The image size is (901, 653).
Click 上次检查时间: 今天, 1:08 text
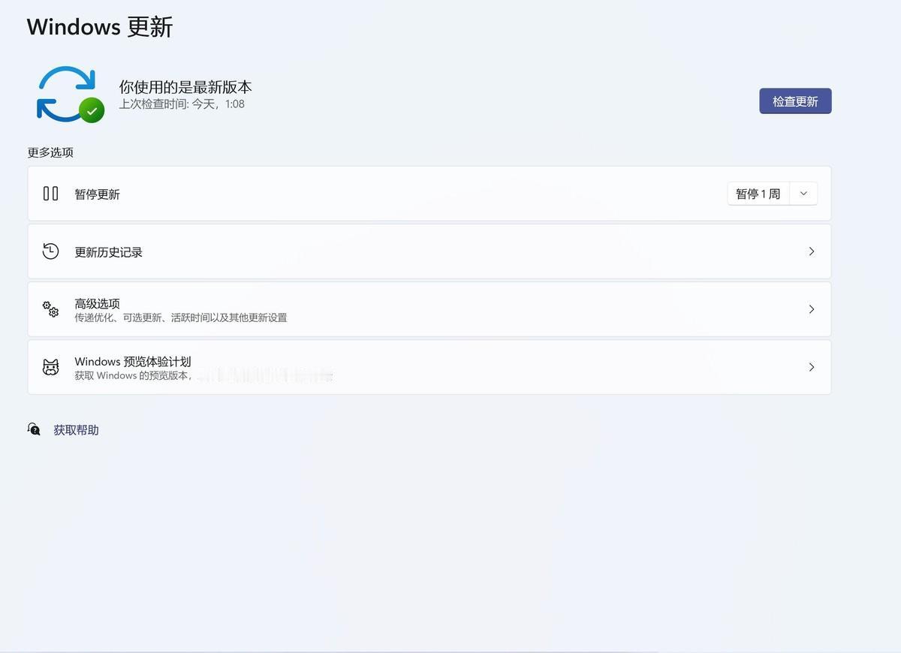[x=182, y=104]
